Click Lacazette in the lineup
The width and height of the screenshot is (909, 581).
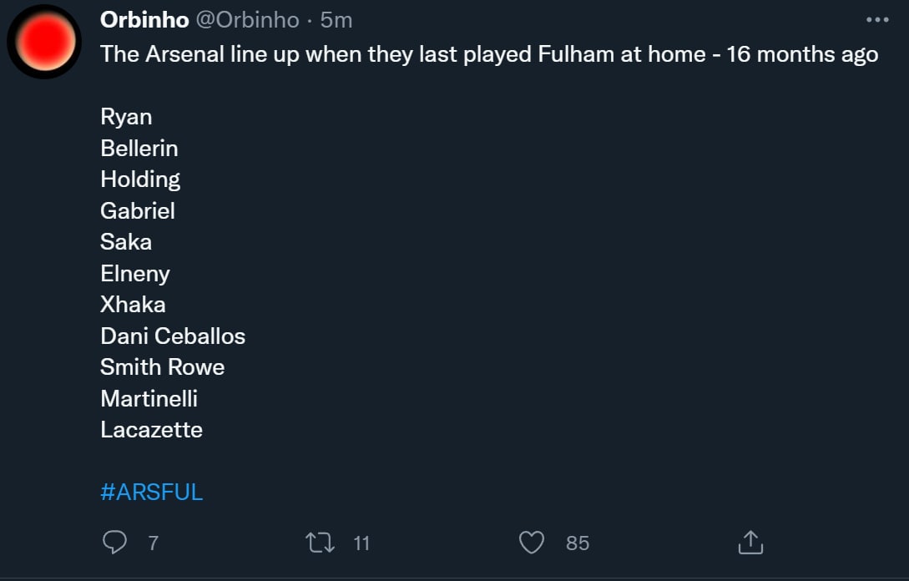(x=152, y=430)
